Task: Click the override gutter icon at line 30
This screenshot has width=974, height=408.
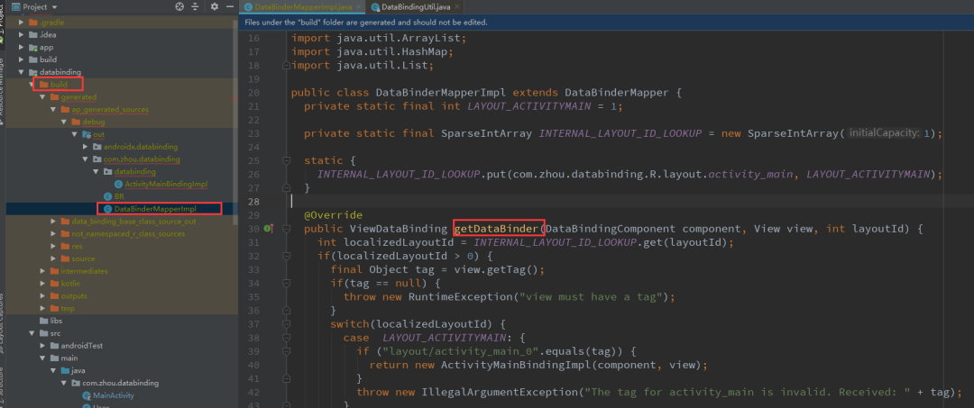Action: pos(269,229)
